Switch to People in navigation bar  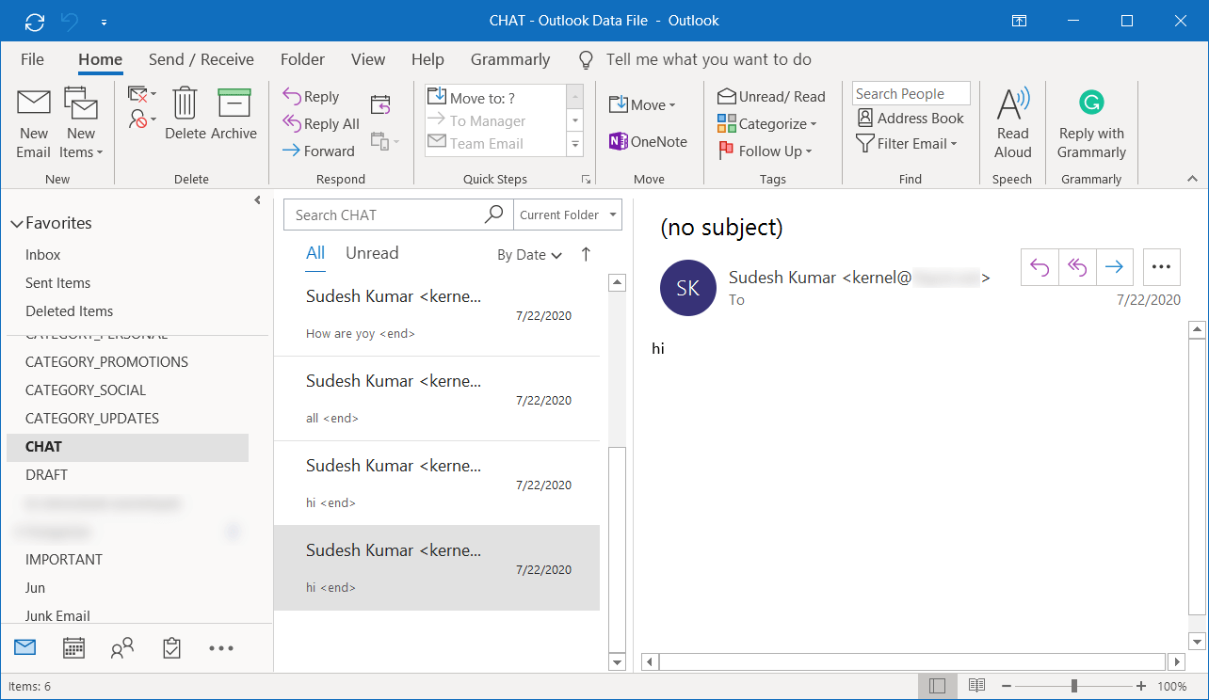pyautogui.click(x=122, y=647)
